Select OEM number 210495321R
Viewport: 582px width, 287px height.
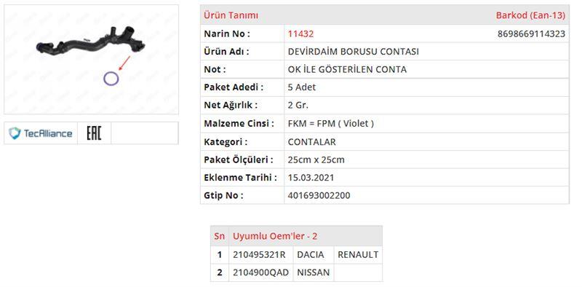(x=260, y=255)
